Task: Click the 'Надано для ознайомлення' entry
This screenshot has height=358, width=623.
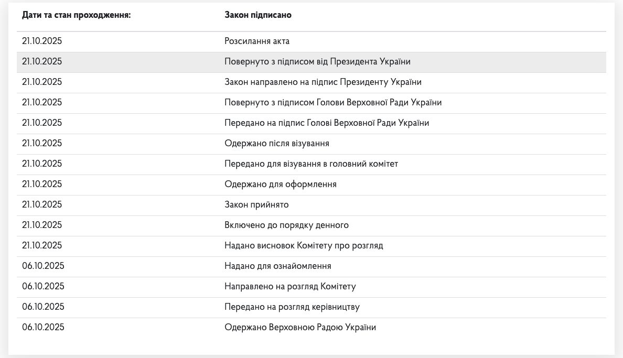Action: click(278, 266)
